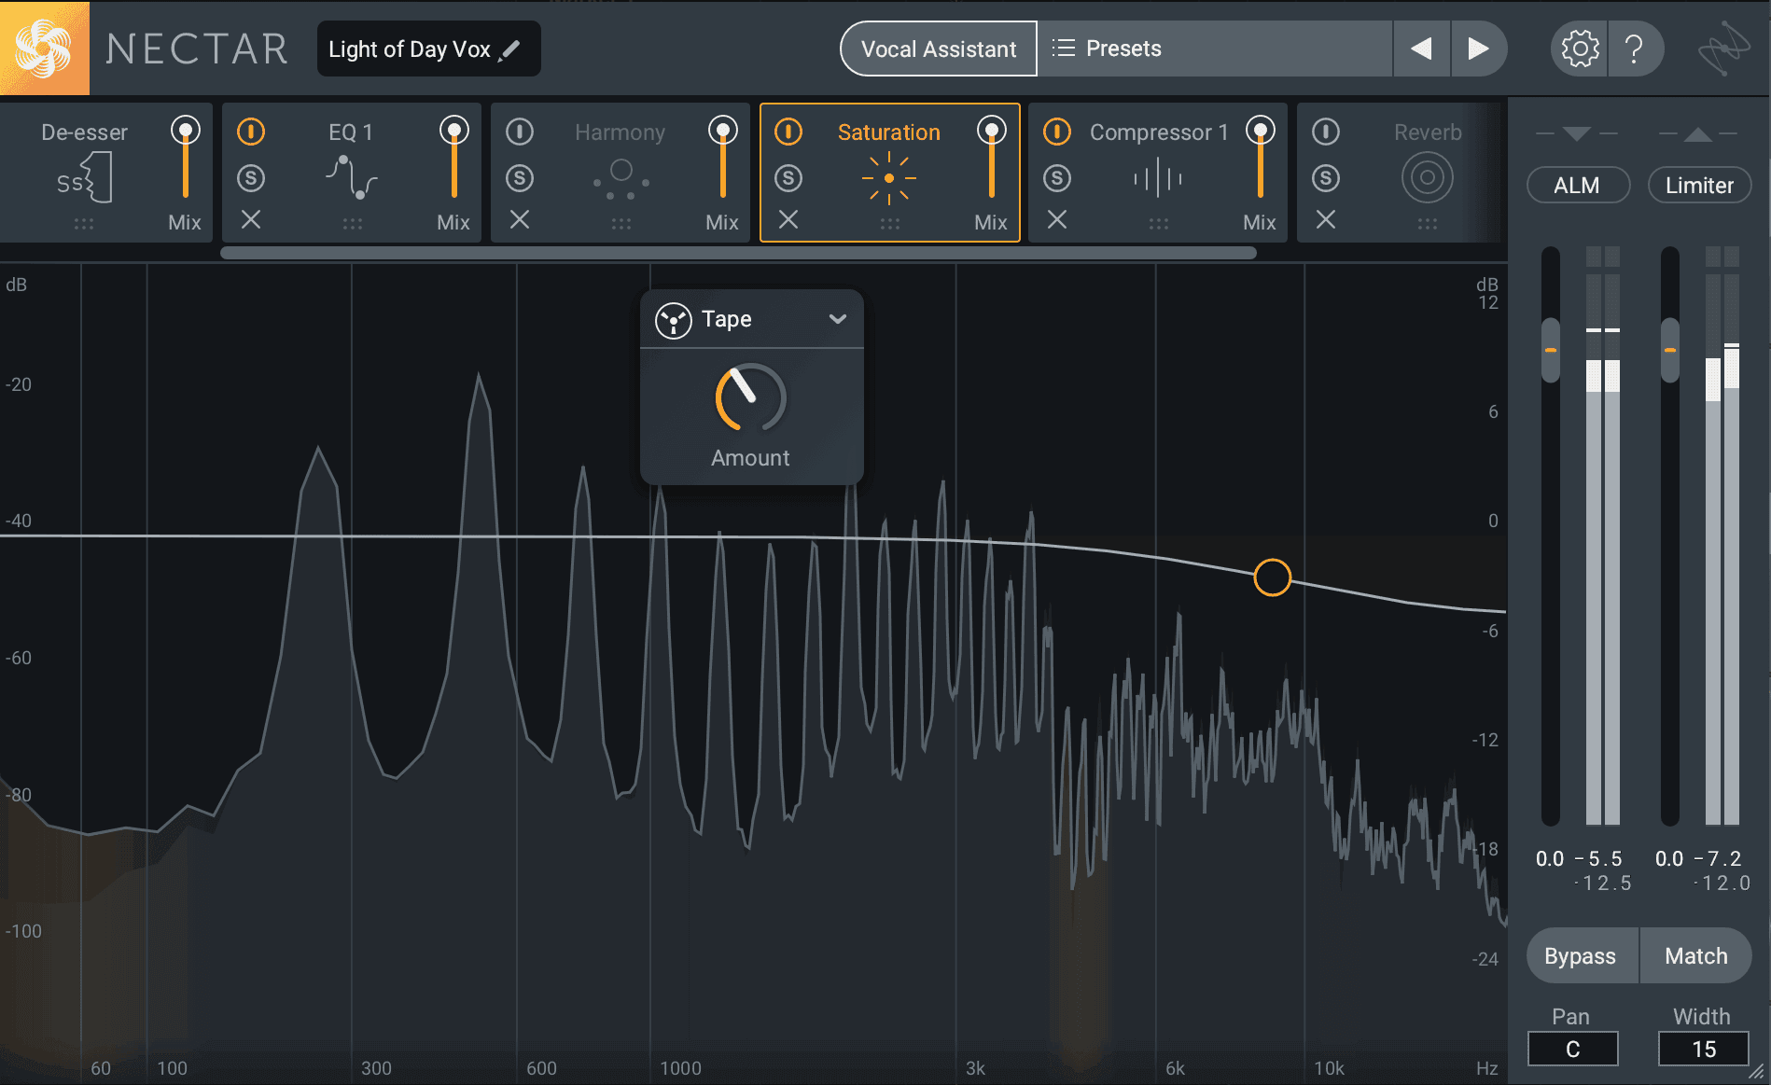Click the Nectar flower logo

(x=44, y=48)
